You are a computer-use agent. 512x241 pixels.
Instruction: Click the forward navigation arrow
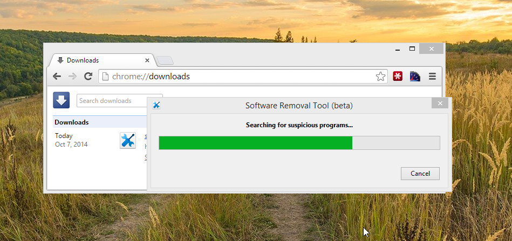pyautogui.click(x=72, y=76)
